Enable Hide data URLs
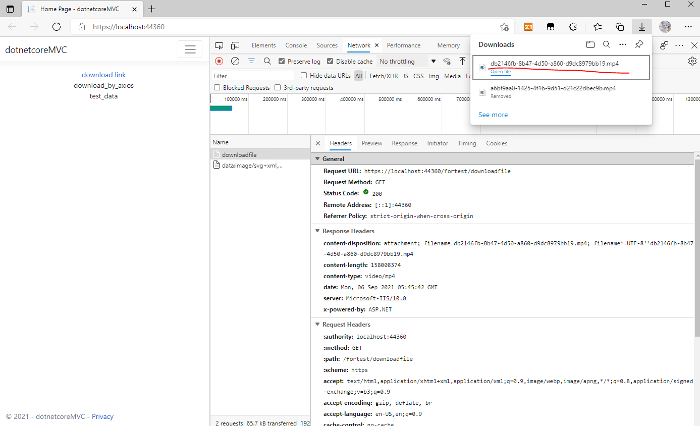This screenshot has width=700, height=426. tap(303, 76)
